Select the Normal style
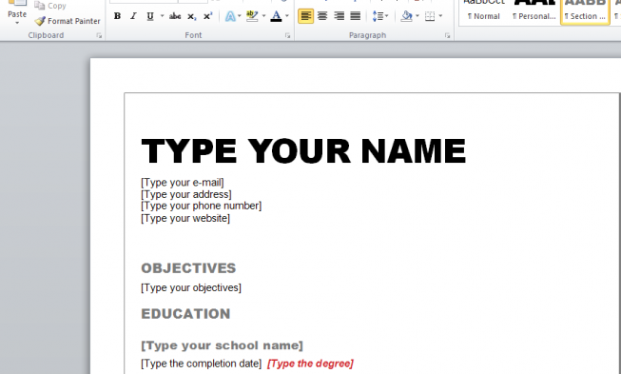 (x=484, y=12)
